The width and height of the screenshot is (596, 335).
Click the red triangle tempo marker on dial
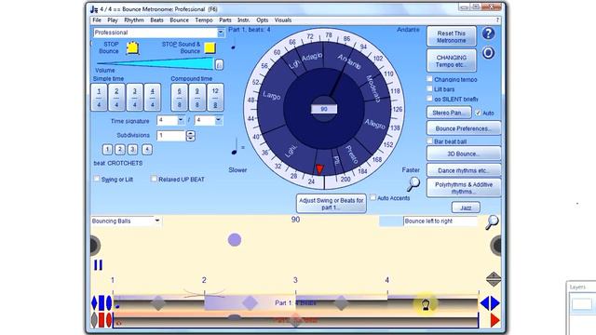pos(319,169)
